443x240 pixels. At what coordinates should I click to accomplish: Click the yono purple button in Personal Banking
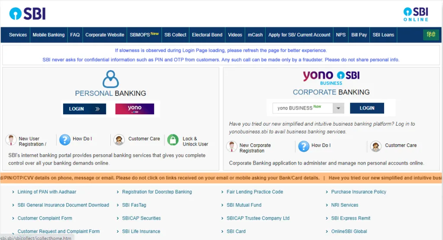point(135,109)
